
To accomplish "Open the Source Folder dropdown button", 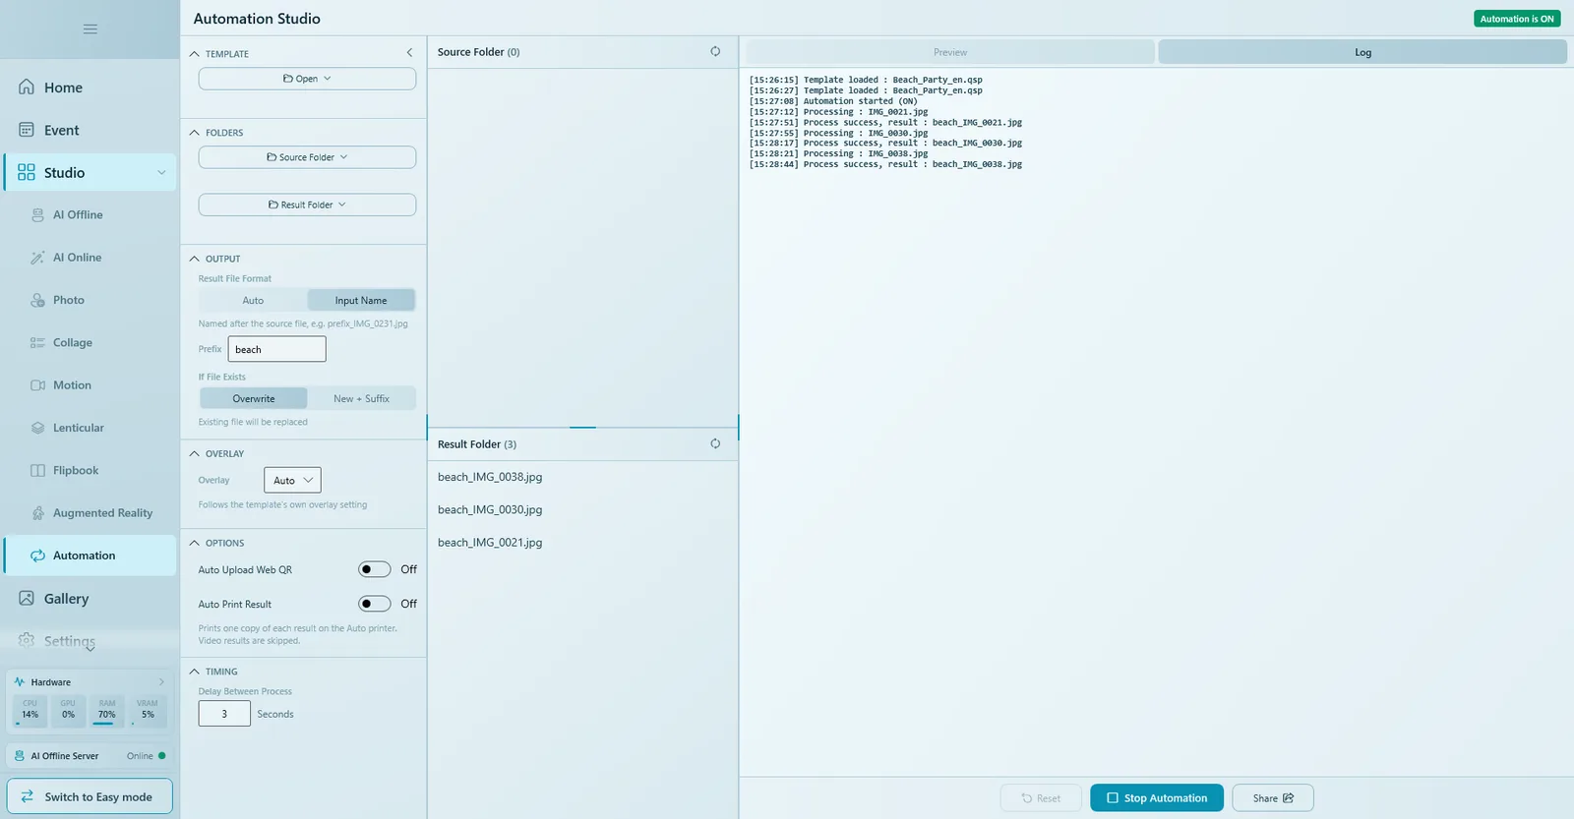I will 307,157.
